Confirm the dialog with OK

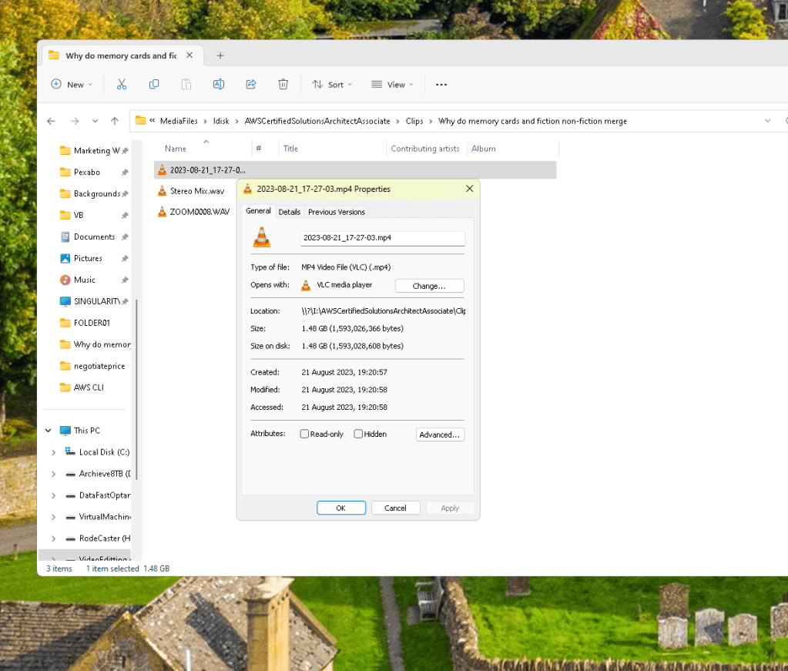pos(340,508)
